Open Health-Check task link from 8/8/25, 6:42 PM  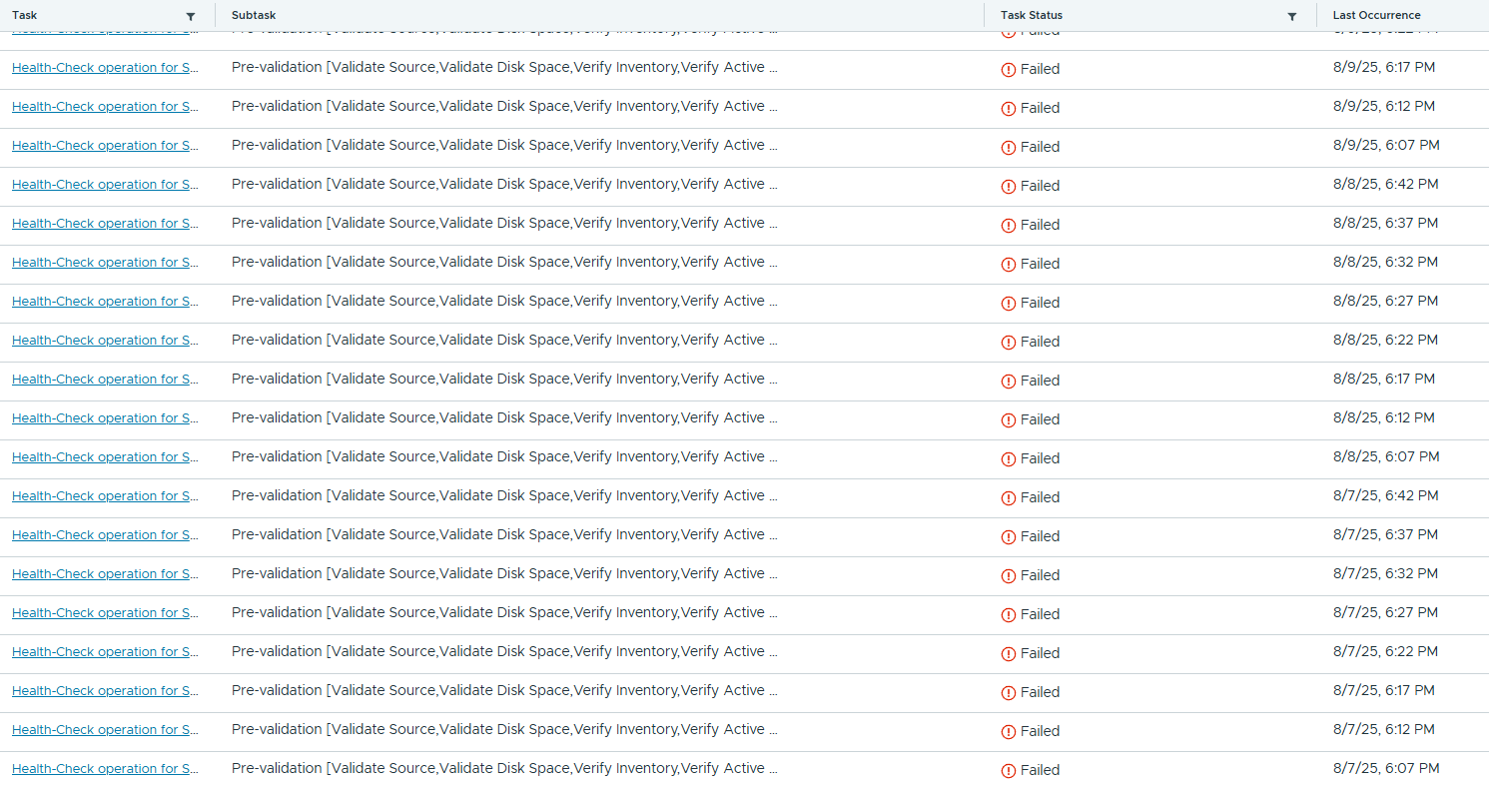(x=105, y=185)
